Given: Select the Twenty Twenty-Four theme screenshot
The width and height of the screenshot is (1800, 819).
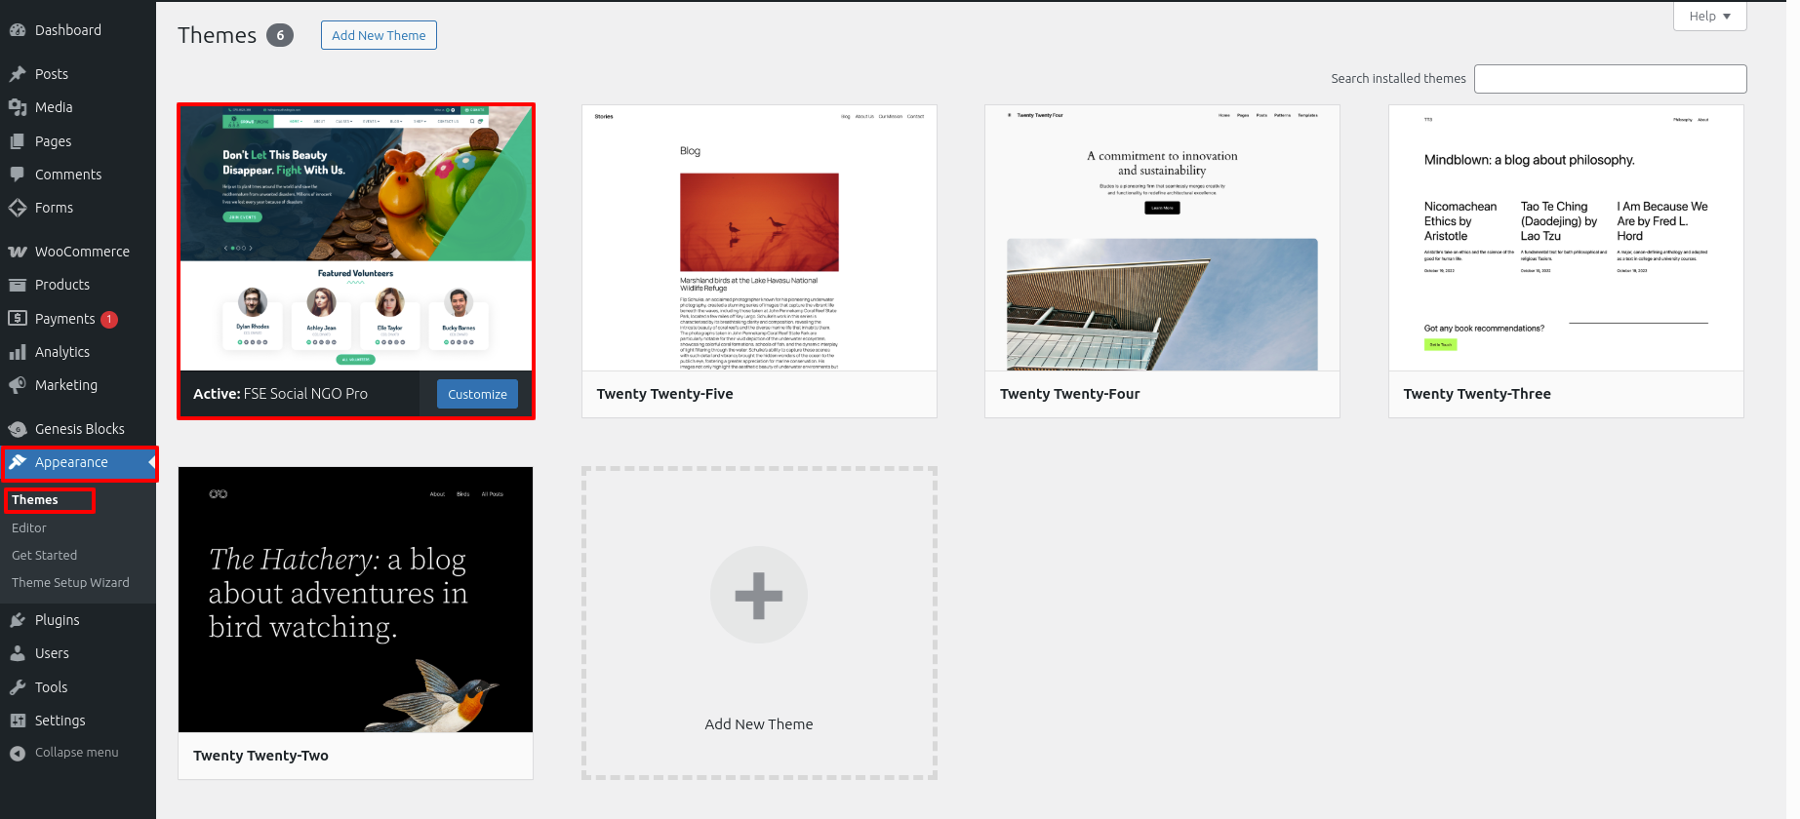Looking at the screenshot, I should (1162, 238).
